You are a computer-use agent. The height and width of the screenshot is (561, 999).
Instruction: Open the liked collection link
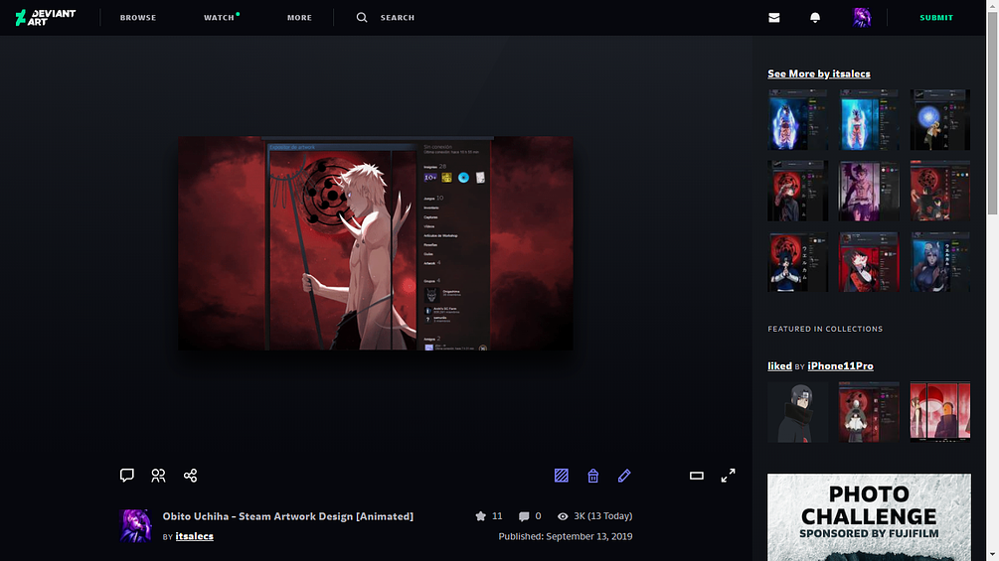pyautogui.click(x=780, y=365)
